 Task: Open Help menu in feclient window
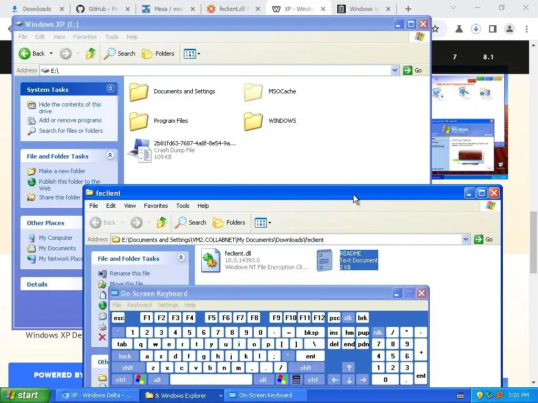(x=203, y=206)
